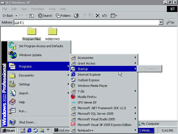Launch Microsoft Visual J# 2005 Express Edition
178x134 pixels.
point(103,125)
